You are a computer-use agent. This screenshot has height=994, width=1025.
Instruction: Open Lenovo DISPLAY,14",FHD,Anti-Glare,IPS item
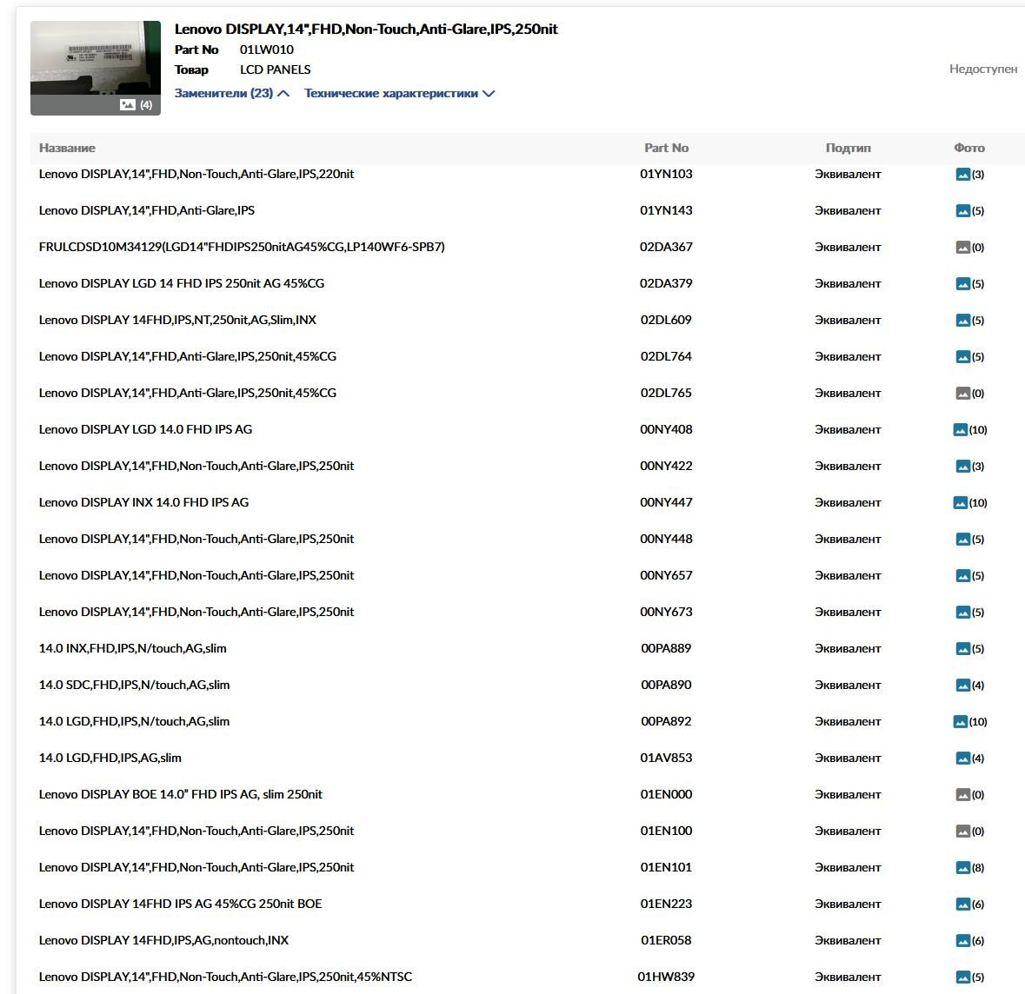pos(146,210)
